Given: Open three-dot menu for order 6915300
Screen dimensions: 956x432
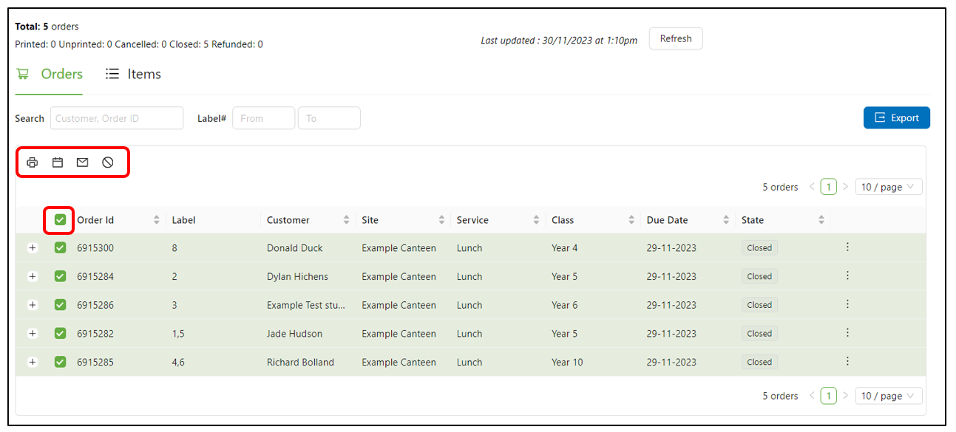Looking at the screenshot, I should [847, 247].
